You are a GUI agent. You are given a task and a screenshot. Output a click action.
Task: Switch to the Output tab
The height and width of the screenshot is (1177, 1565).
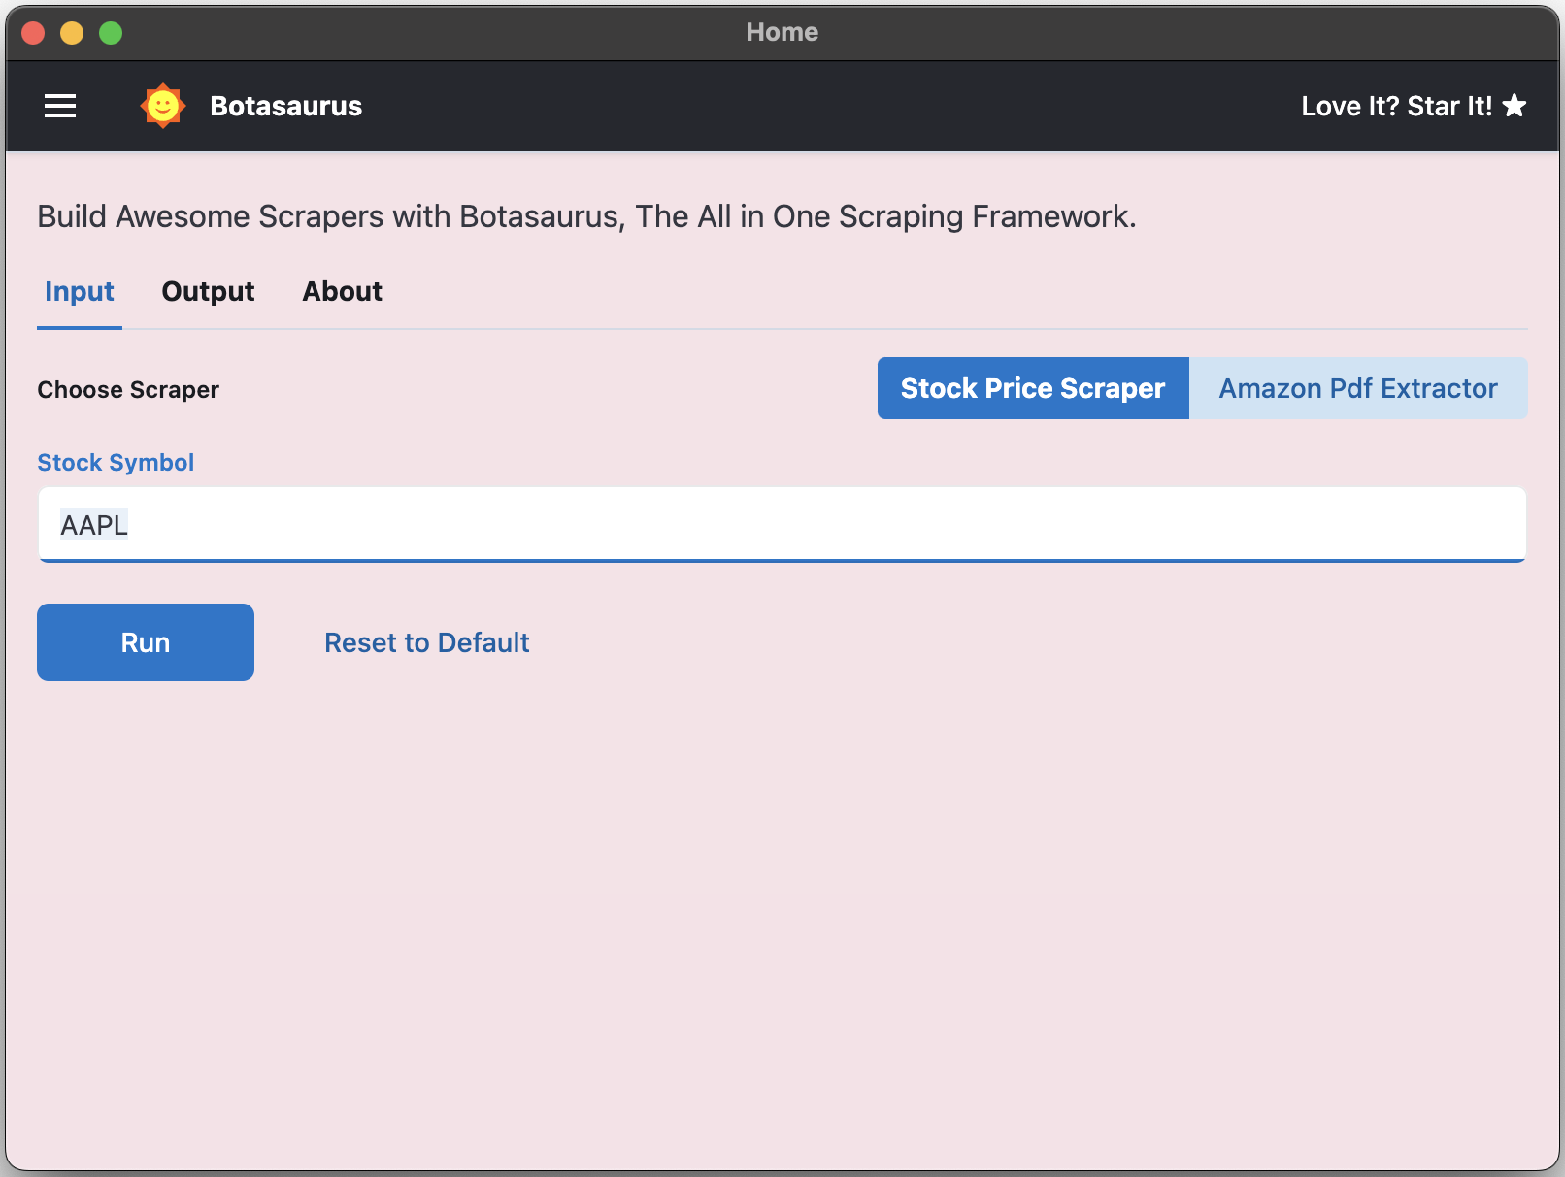[x=208, y=291]
